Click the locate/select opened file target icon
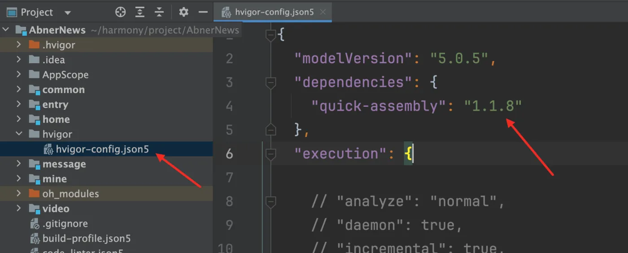The width and height of the screenshot is (628, 253). coord(120,12)
